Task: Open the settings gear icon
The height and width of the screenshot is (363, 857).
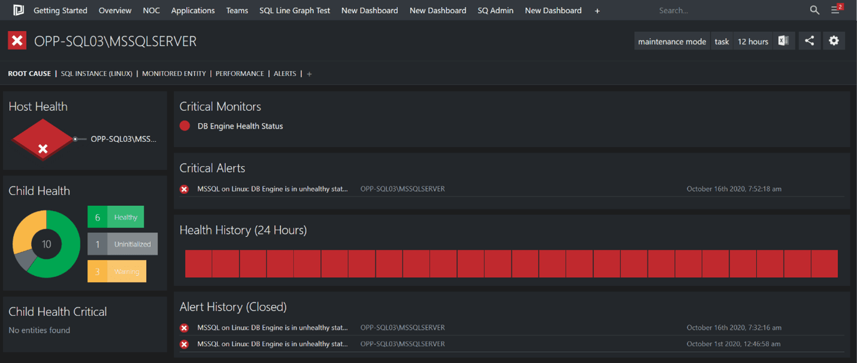Action: pos(834,41)
